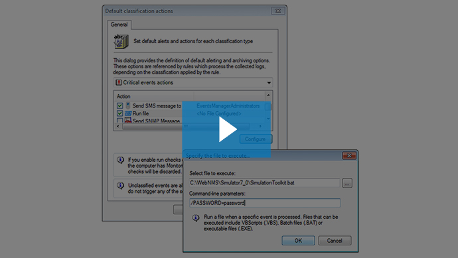458x258 pixels.
Task: Click the red critical events icon
Action: click(118, 83)
